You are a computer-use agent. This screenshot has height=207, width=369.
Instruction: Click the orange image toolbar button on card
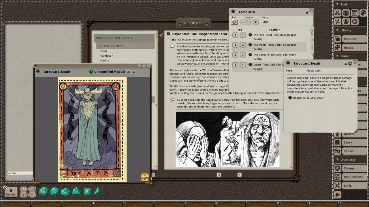[x=145, y=177]
